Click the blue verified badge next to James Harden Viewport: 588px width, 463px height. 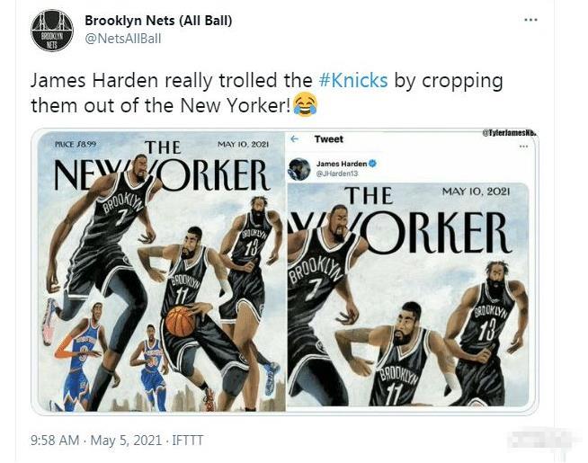coord(372,164)
